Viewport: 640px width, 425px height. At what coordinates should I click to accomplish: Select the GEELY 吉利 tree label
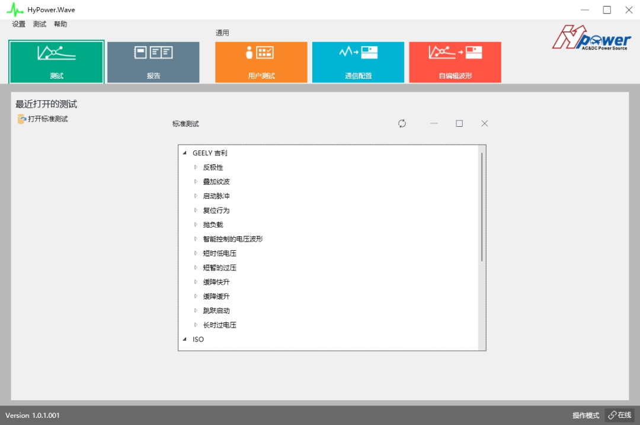pyautogui.click(x=210, y=153)
